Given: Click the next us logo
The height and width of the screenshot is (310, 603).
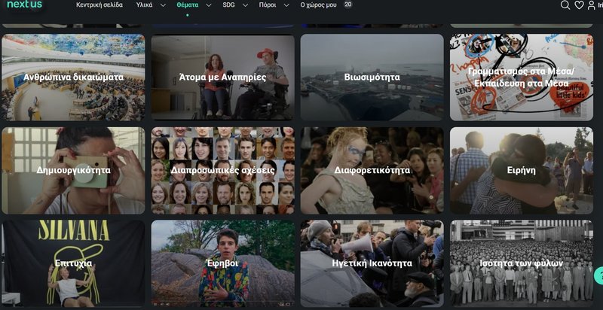Looking at the screenshot, I should [x=25, y=5].
